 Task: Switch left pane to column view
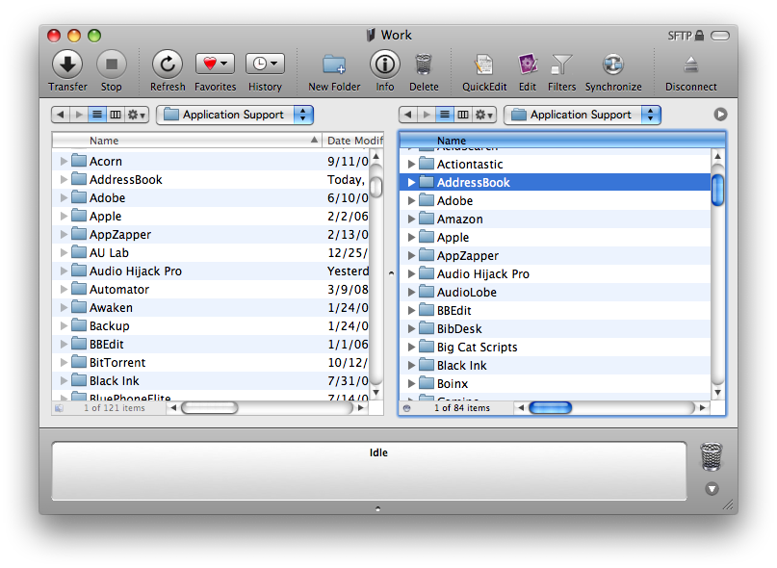pos(116,115)
